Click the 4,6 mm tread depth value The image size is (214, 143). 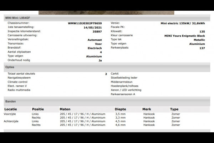coord(120,125)
